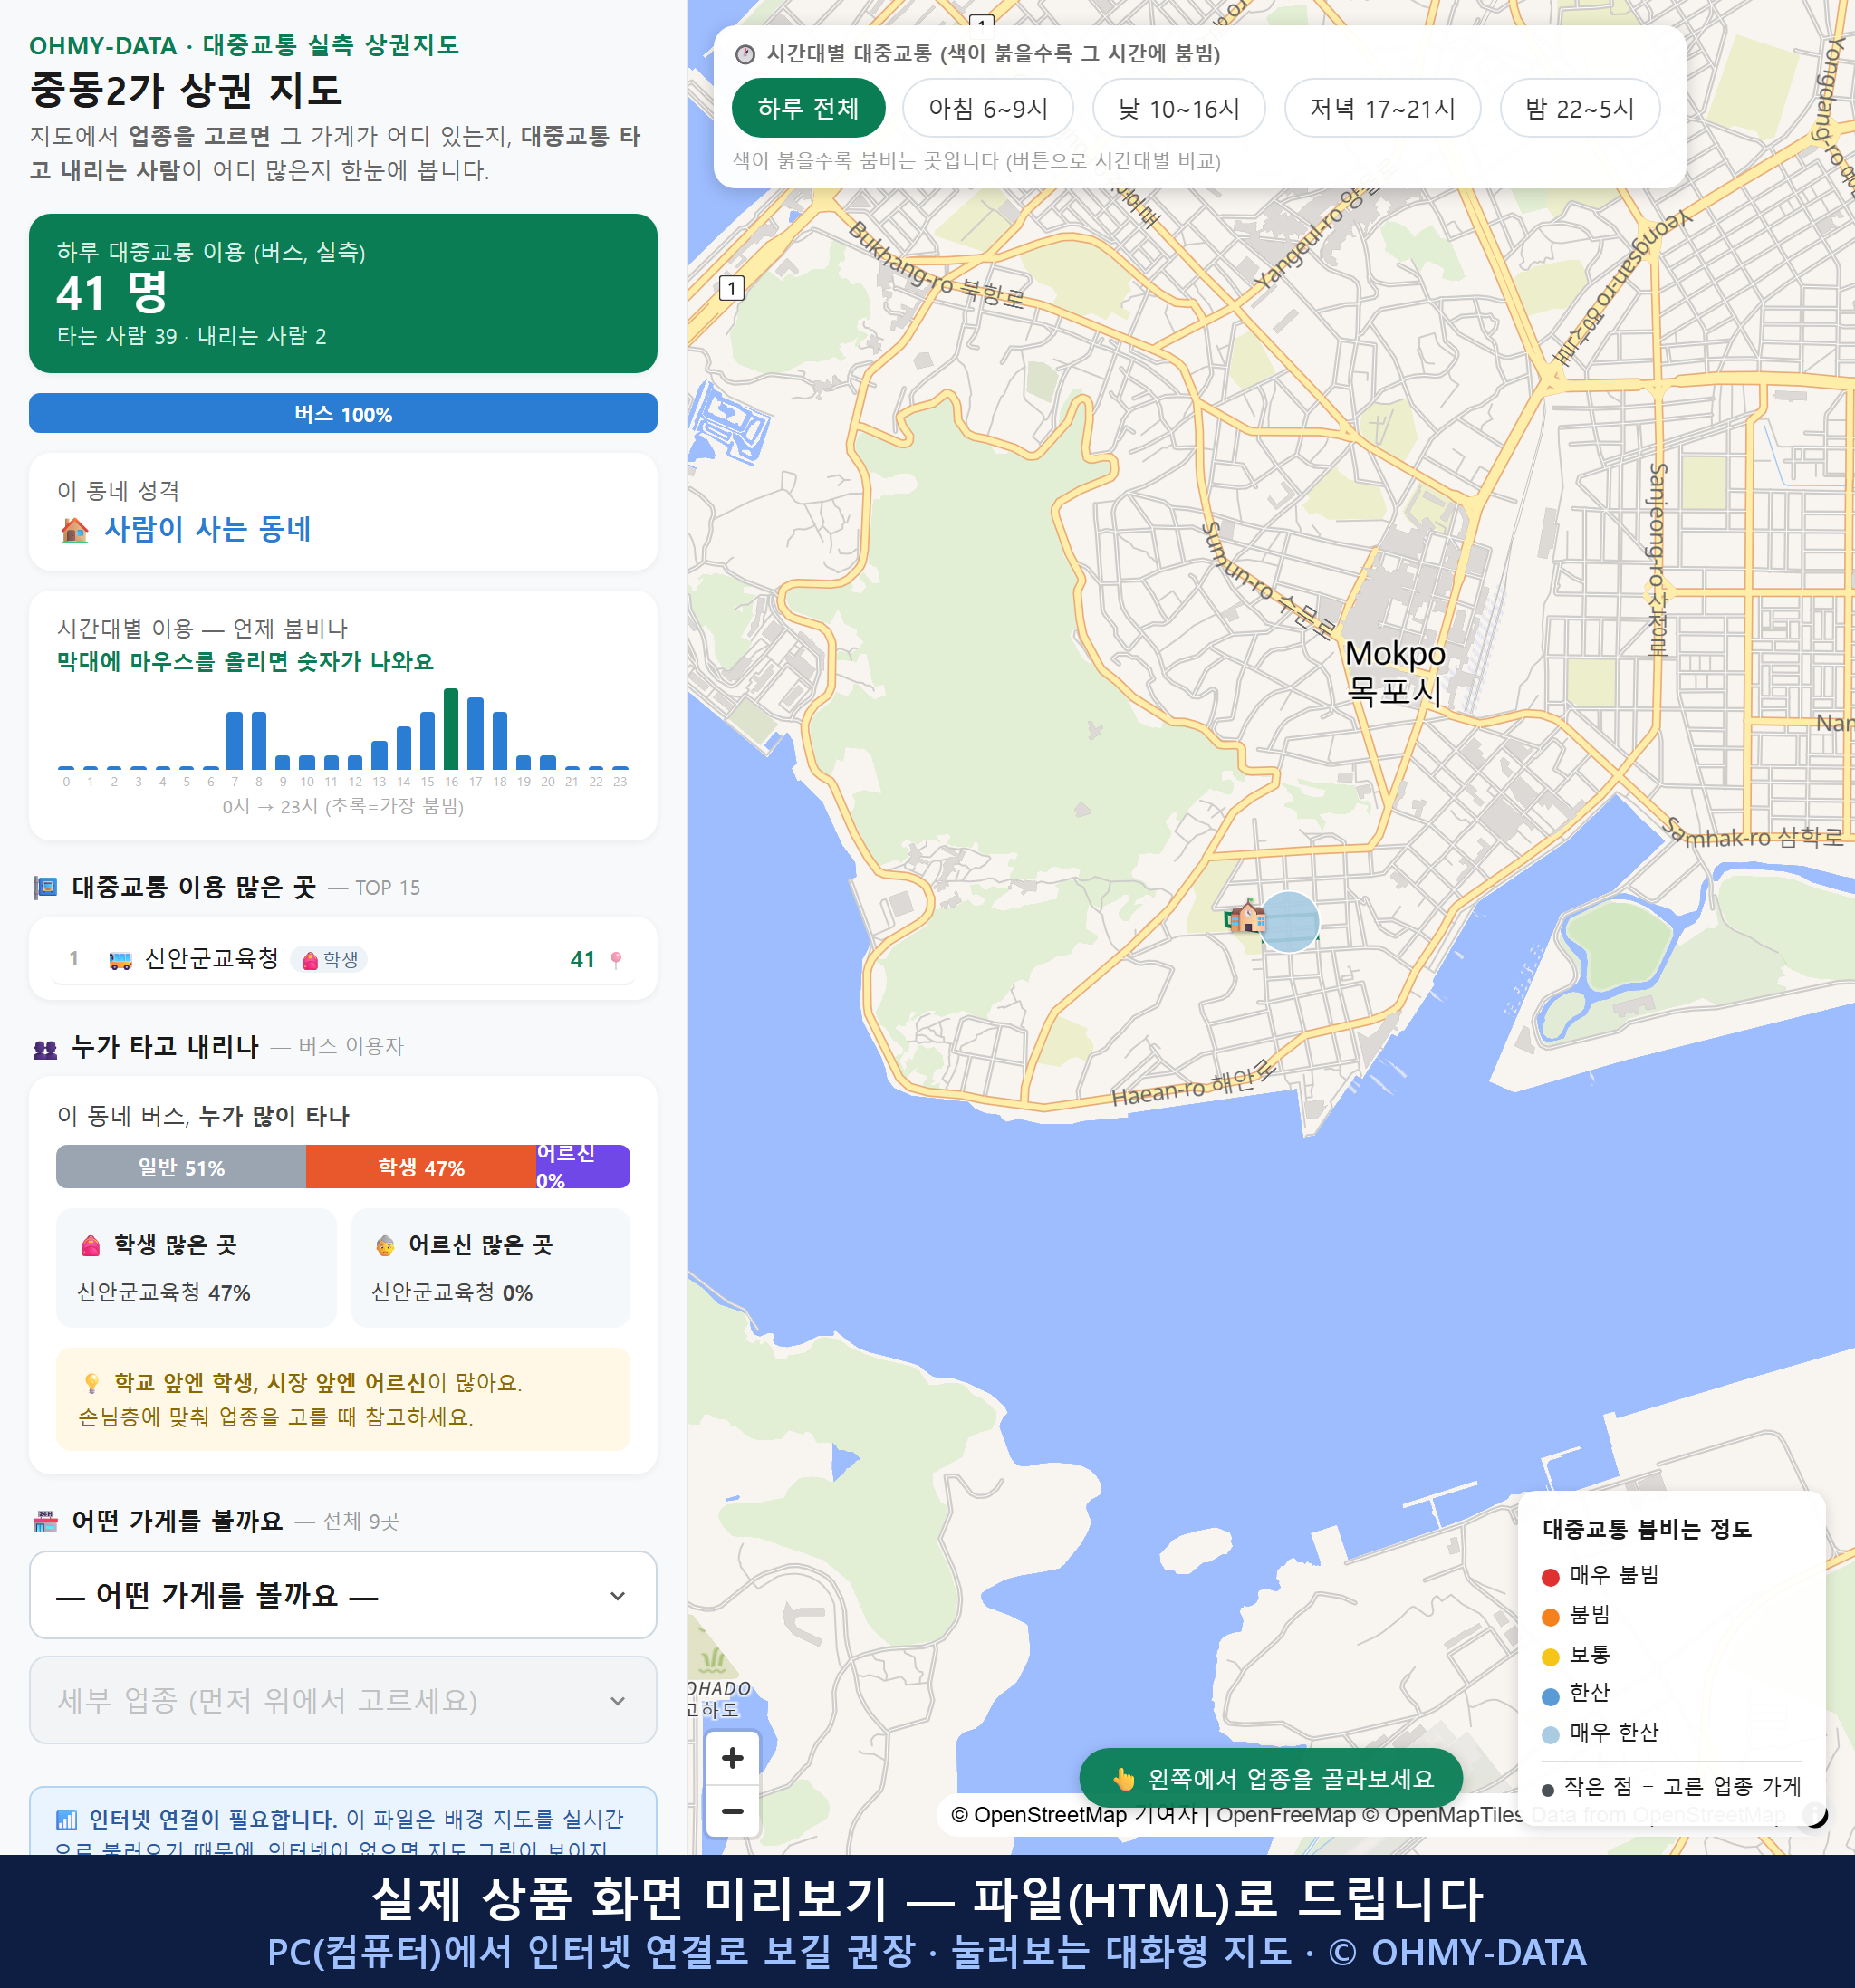Click the blue bus-stop circle on map
The height and width of the screenshot is (1988, 1855).
click(1289, 921)
